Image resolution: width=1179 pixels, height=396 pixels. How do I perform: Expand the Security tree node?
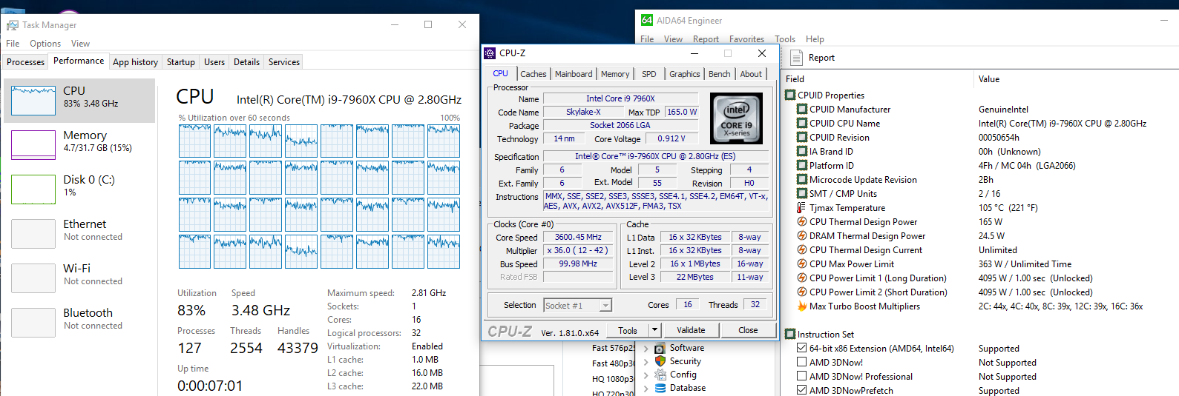pyautogui.click(x=646, y=362)
